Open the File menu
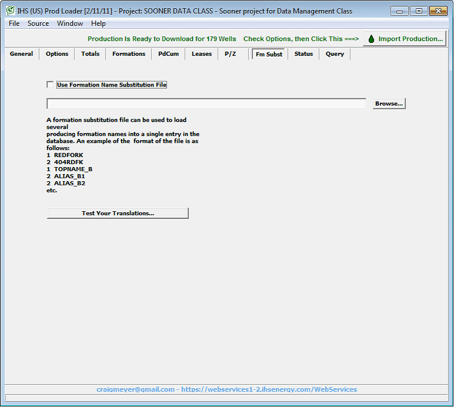Viewport: 454px width, 407px height. [14, 24]
